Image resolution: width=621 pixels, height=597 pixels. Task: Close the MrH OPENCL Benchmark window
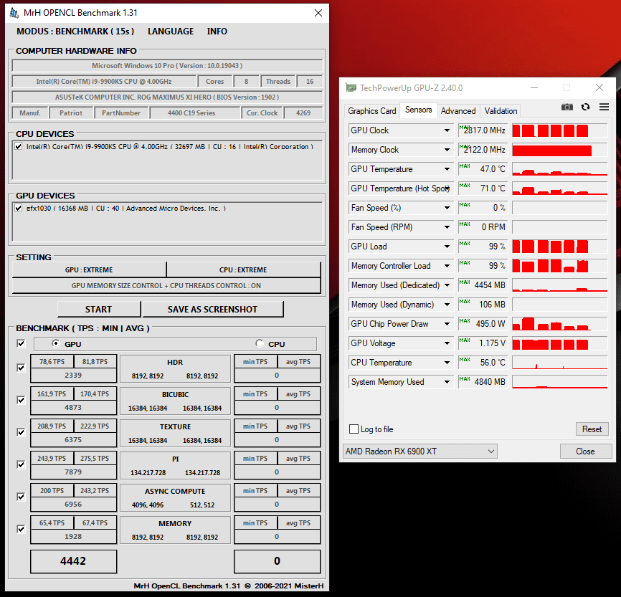tap(318, 13)
